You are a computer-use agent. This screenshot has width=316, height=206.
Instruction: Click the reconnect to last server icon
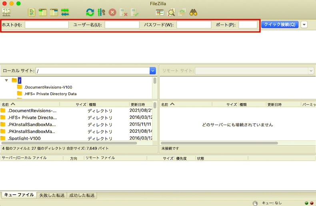134,12
